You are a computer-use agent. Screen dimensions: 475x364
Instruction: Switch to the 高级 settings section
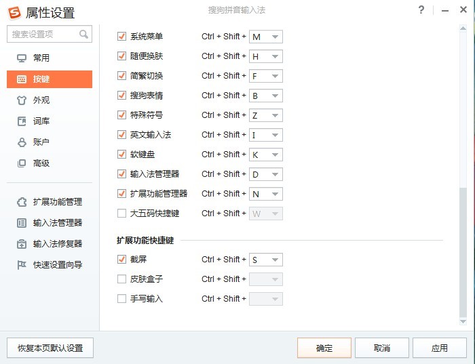[x=50, y=163]
